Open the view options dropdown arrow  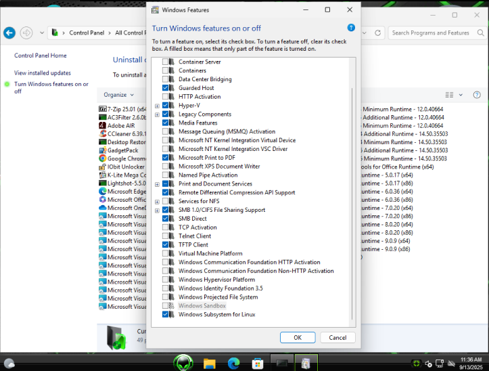461,95
